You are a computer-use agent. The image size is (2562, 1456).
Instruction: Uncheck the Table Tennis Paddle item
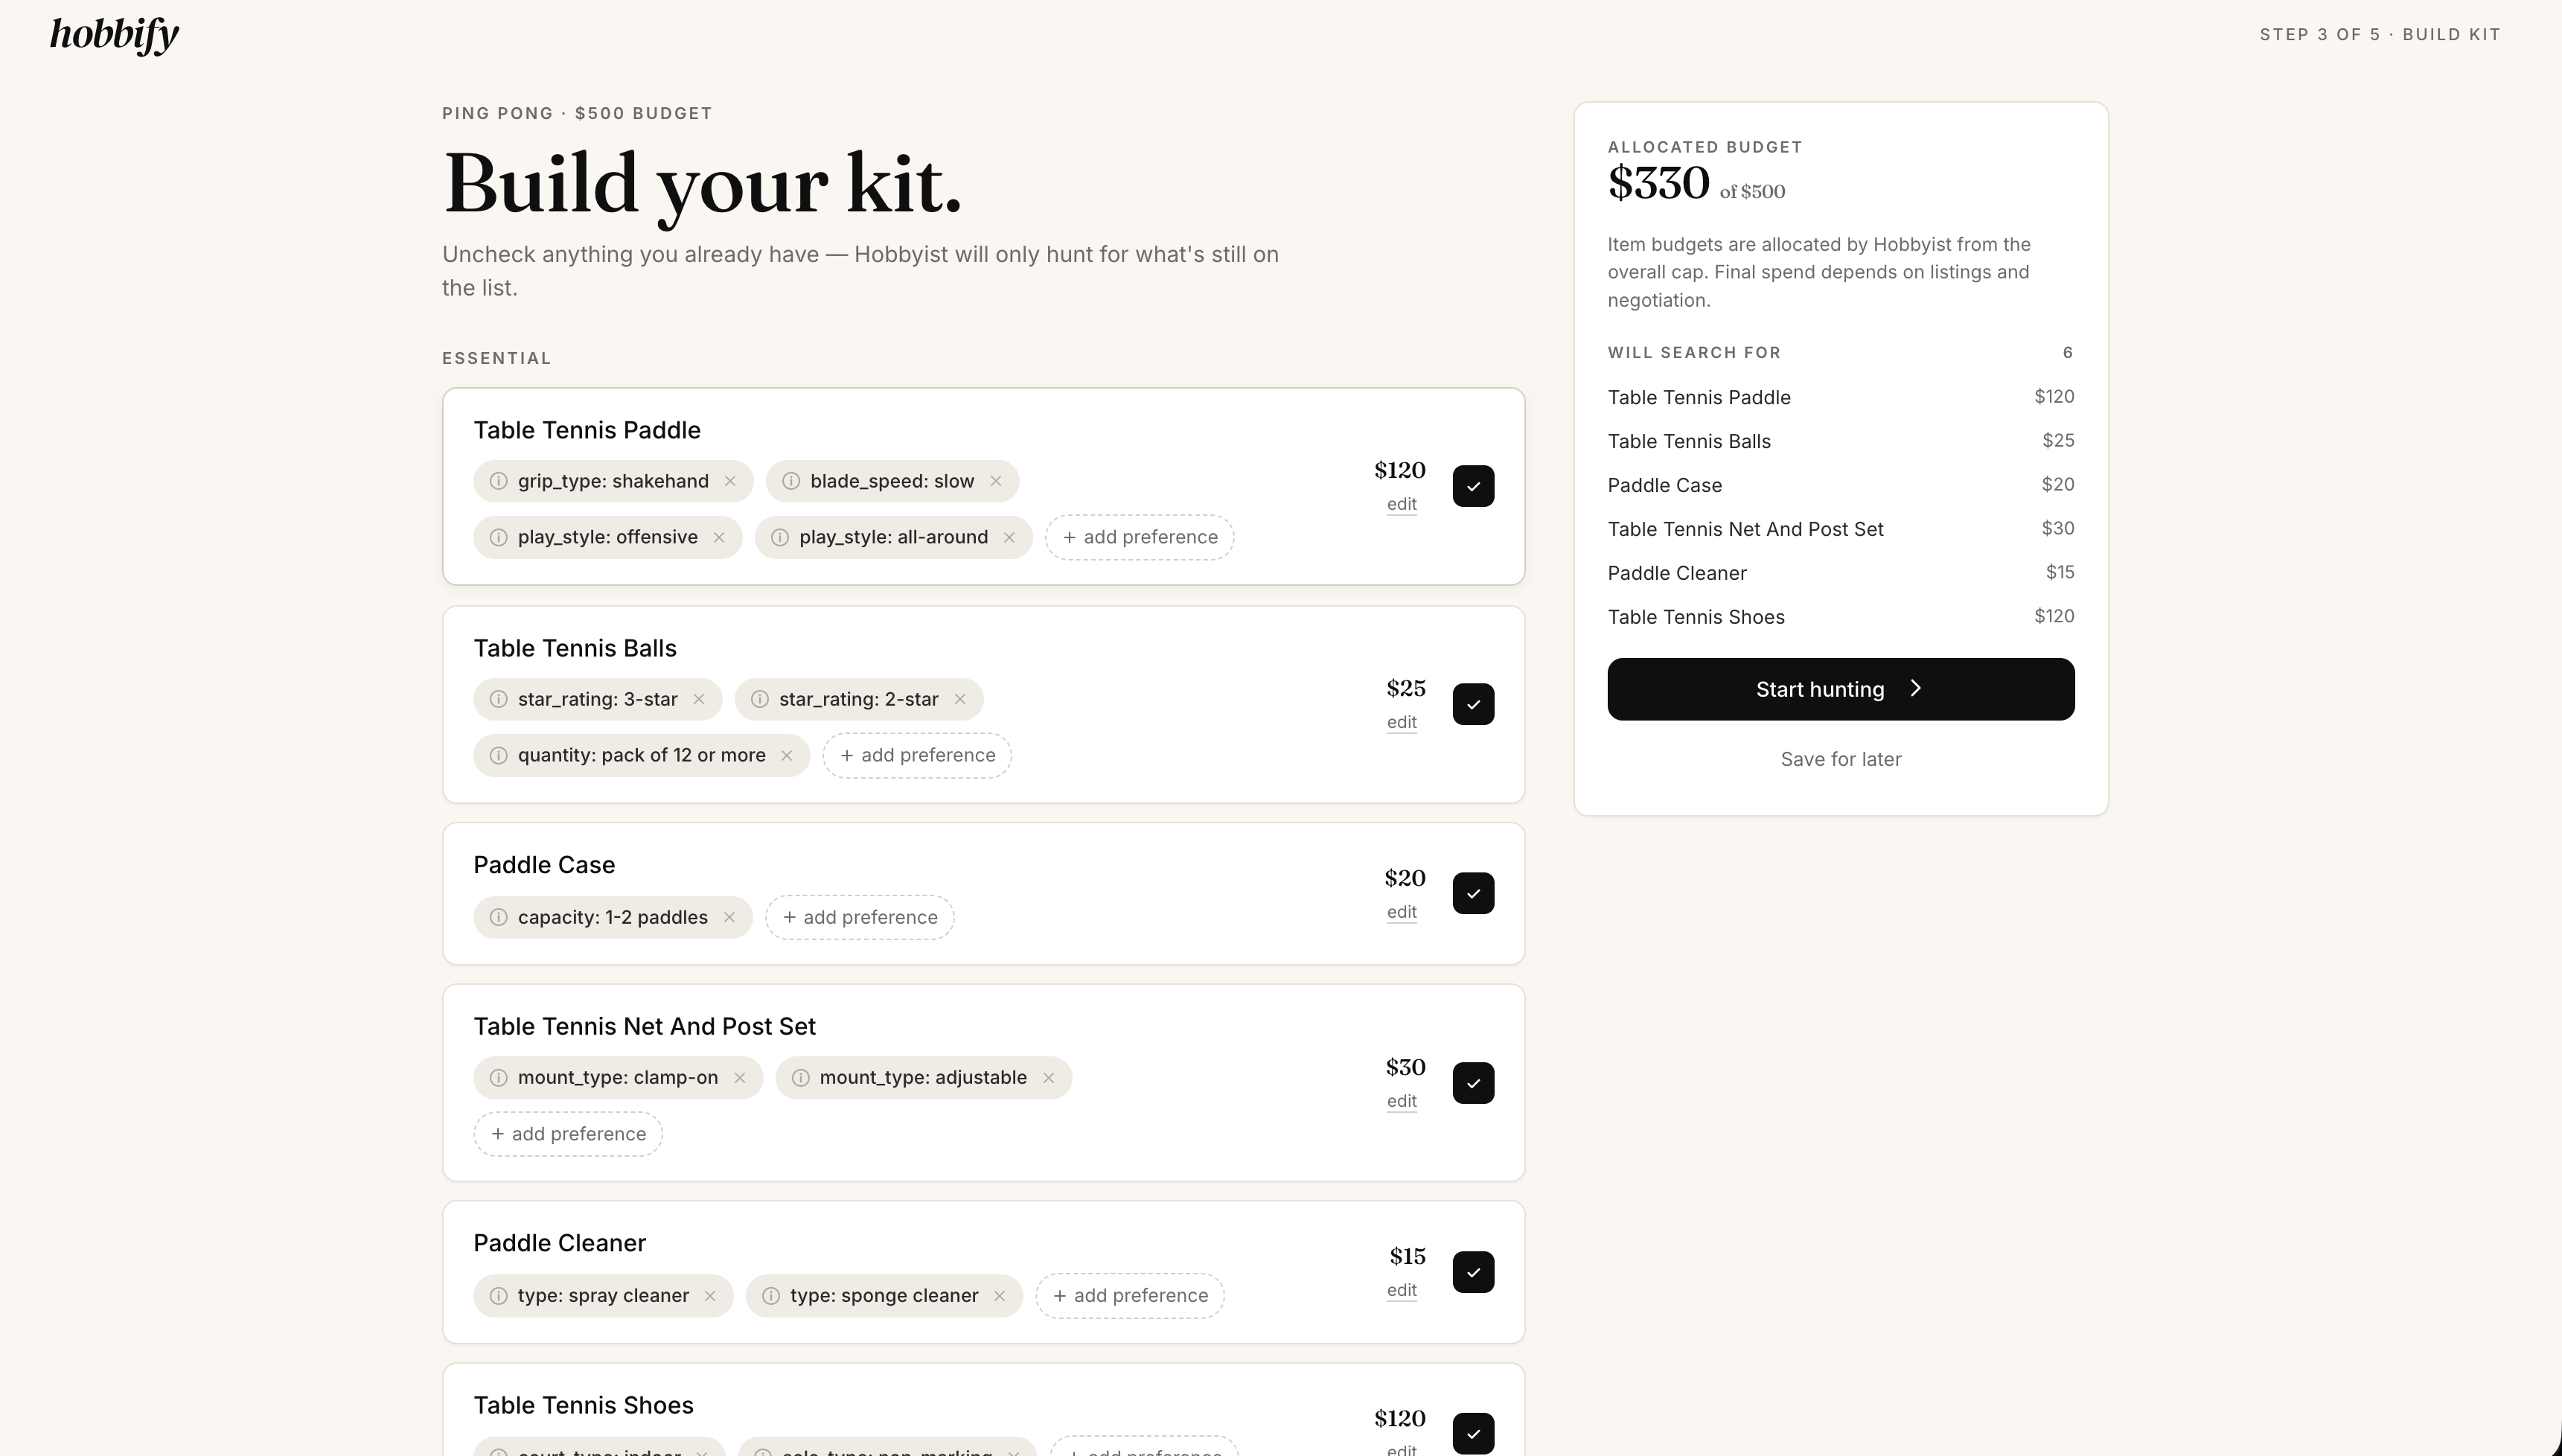(1472, 486)
